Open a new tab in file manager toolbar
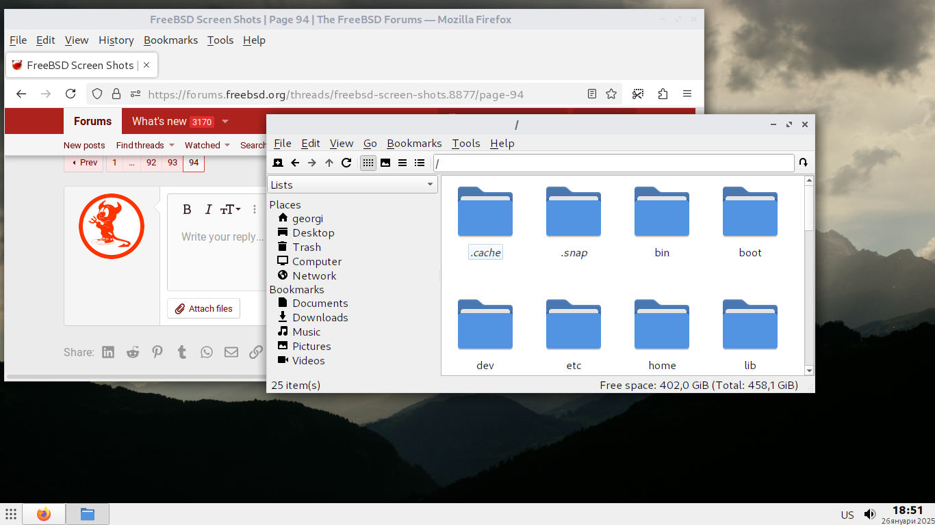Viewport: 935px width, 525px height. [278, 163]
